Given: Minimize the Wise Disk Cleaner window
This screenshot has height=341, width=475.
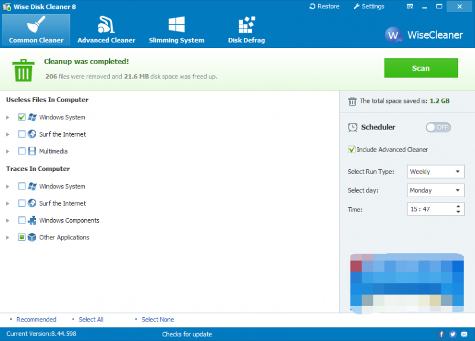Looking at the screenshot, I should [x=425, y=7].
